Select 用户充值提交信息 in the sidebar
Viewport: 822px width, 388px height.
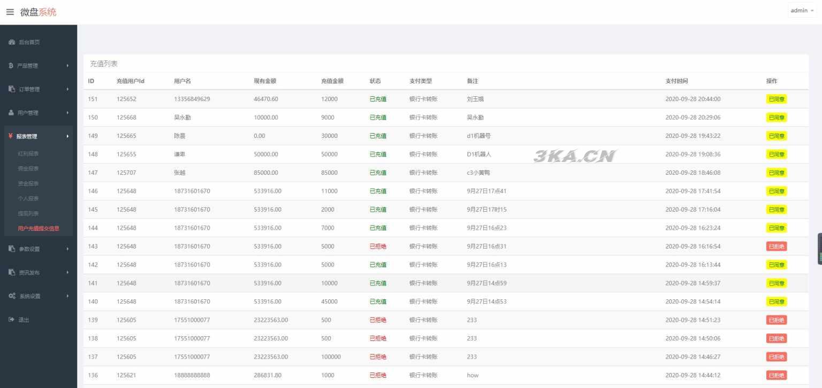click(x=39, y=229)
